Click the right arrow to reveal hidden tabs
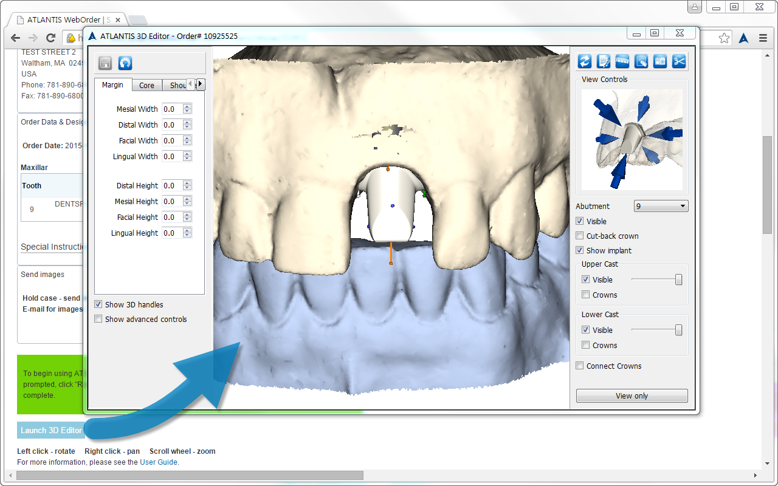The height and width of the screenshot is (486, 778). [x=200, y=84]
